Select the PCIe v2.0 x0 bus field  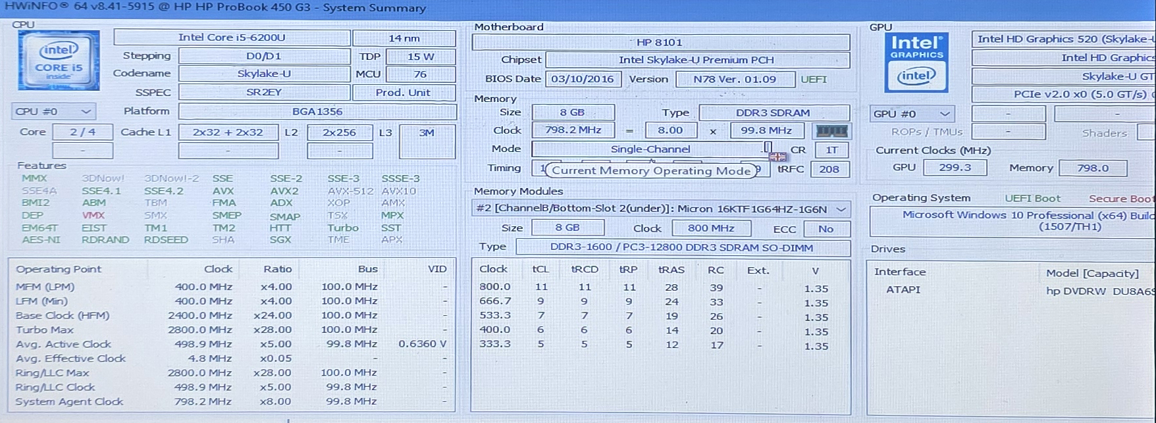(1064, 94)
